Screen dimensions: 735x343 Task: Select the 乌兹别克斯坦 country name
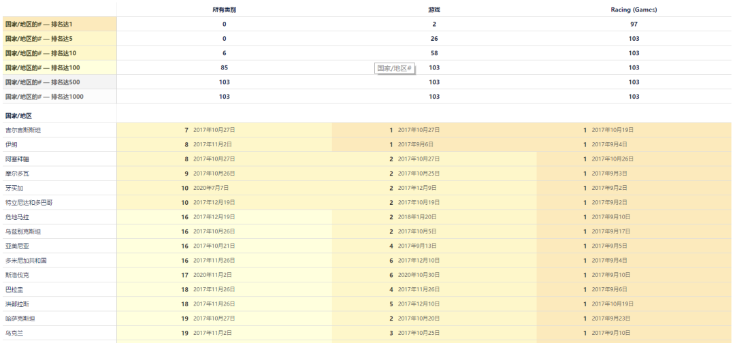pos(23,232)
